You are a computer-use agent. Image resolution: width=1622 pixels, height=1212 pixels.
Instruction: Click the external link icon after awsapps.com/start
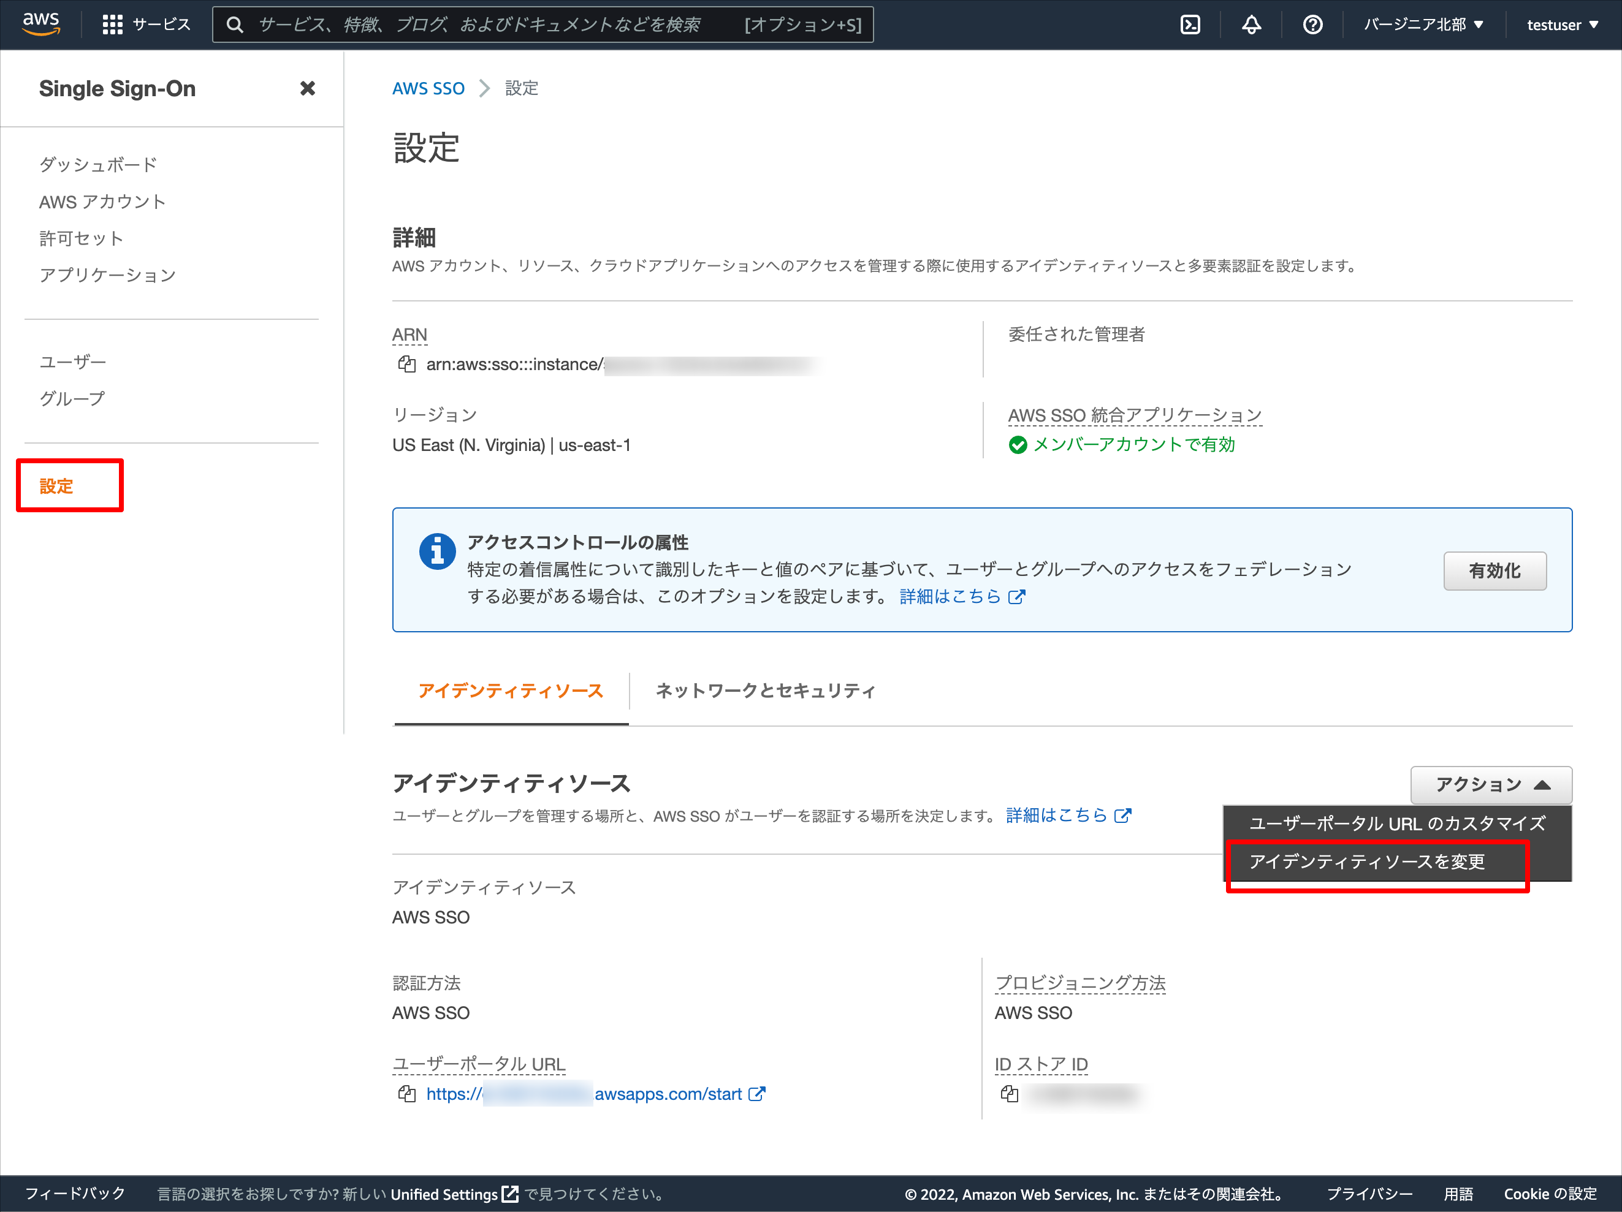(x=756, y=1094)
